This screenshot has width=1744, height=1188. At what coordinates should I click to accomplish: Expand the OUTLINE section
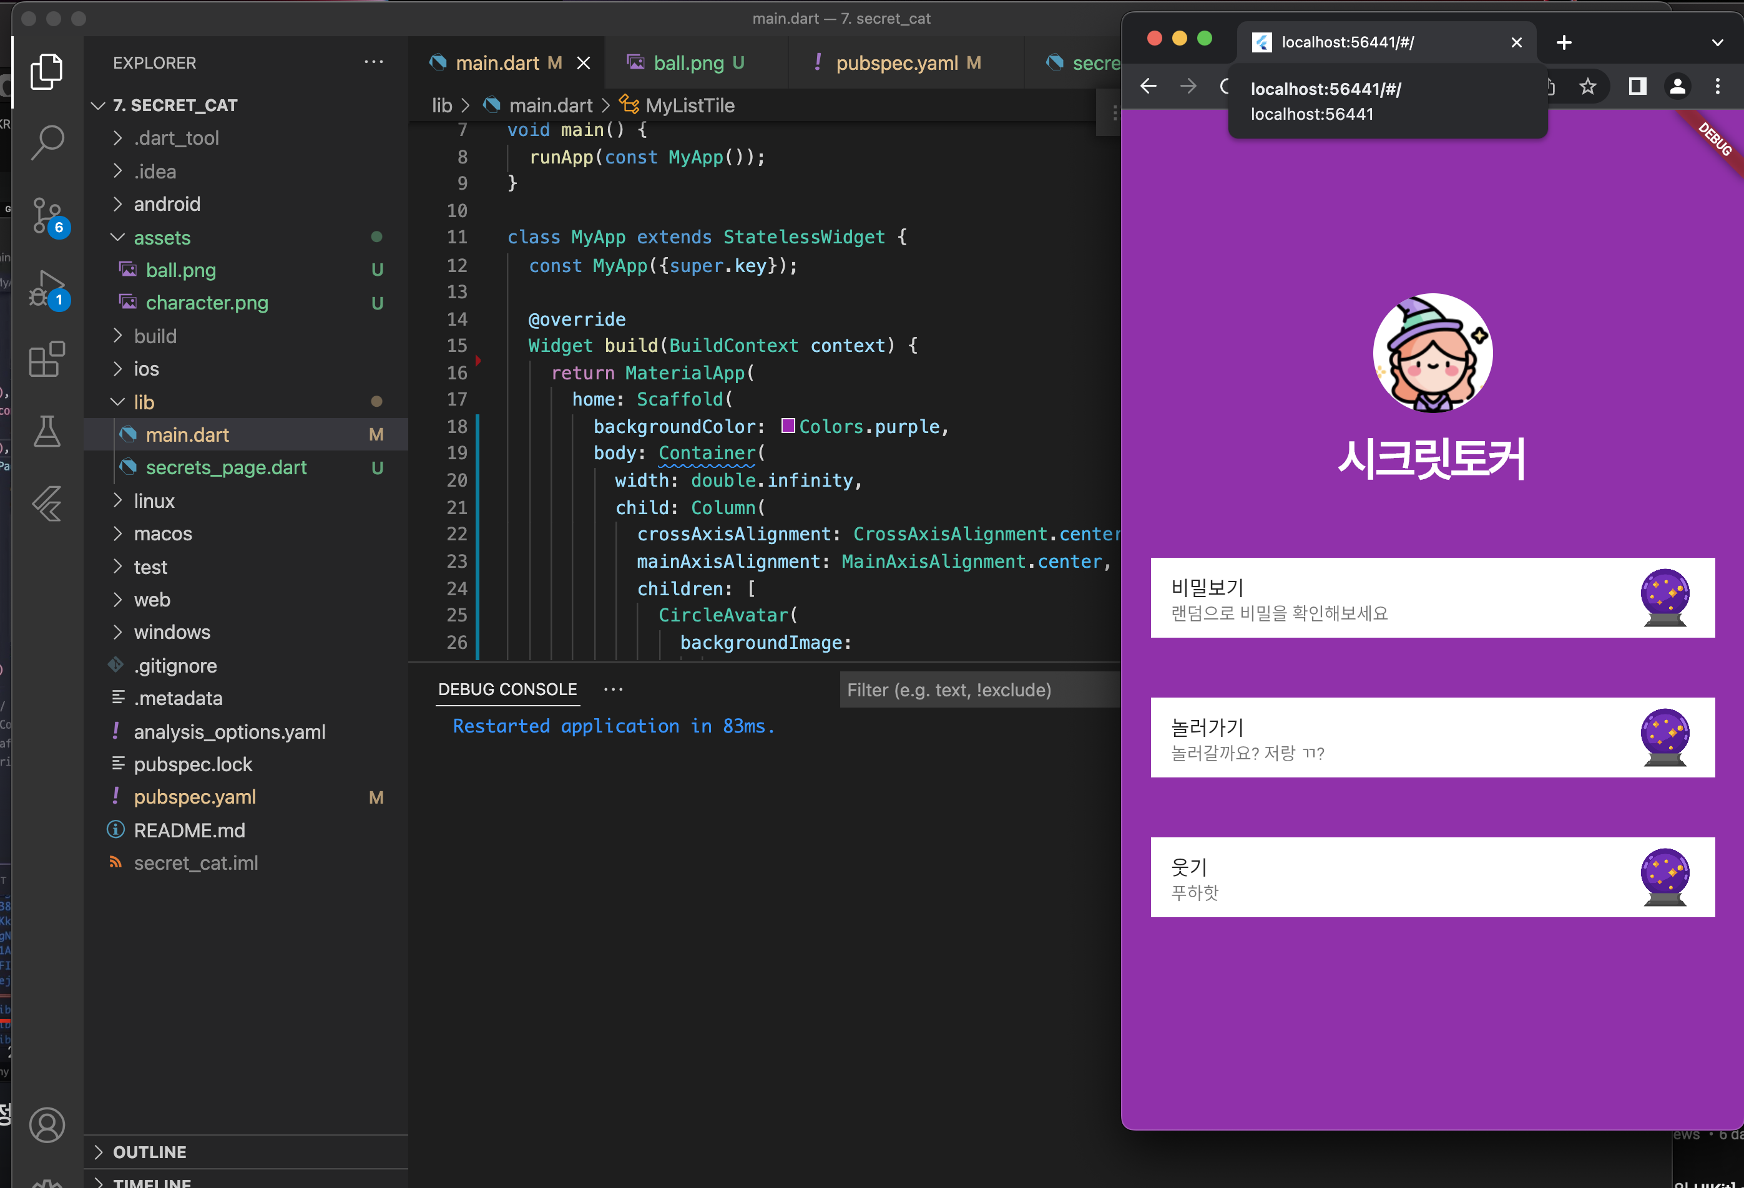[149, 1152]
